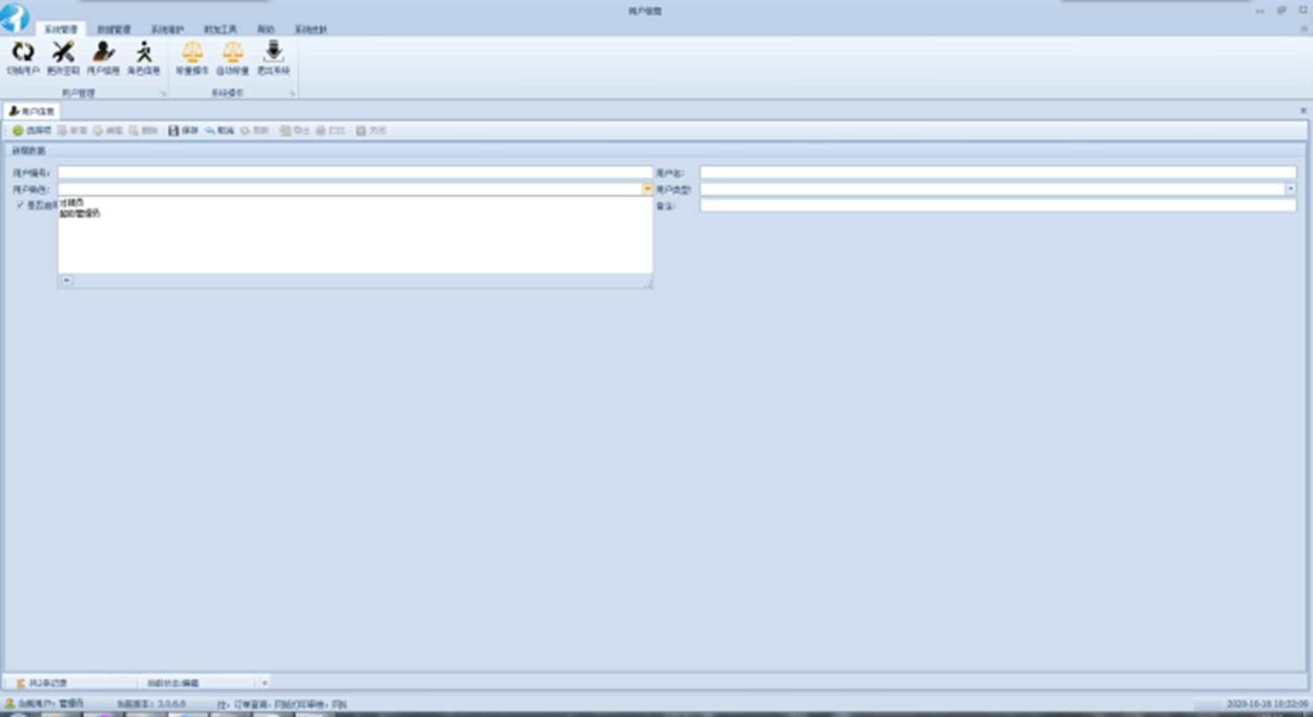Open the System Skin ribbon tab
The height and width of the screenshot is (717, 1313).
(x=311, y=29)
